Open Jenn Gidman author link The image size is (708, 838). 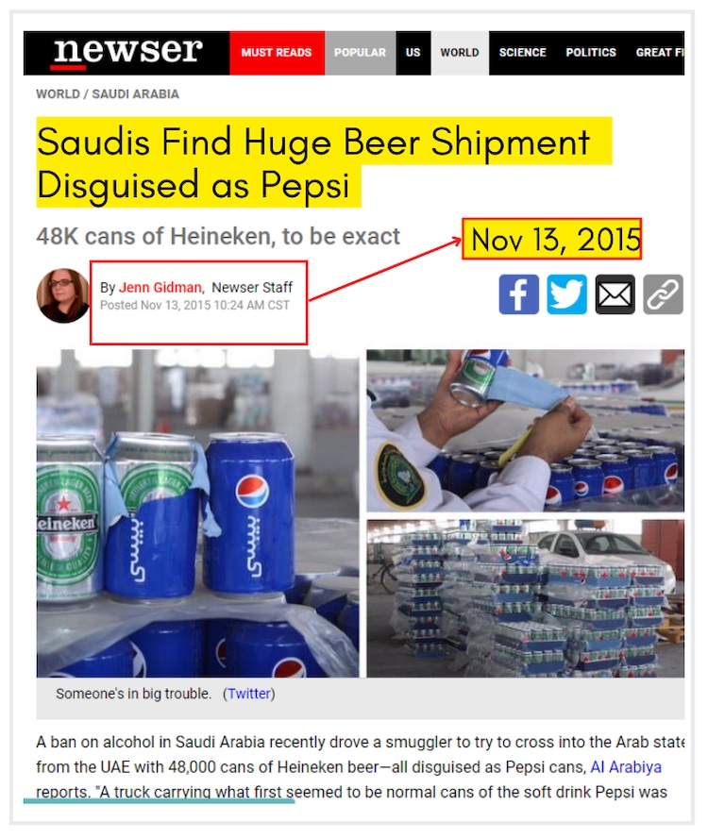click(160, 287)
